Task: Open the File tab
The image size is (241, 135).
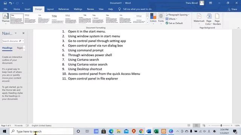Action: [x=6, y=9]
